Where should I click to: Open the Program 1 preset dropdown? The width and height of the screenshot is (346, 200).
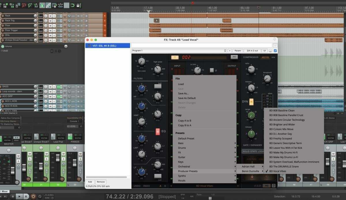179,51
